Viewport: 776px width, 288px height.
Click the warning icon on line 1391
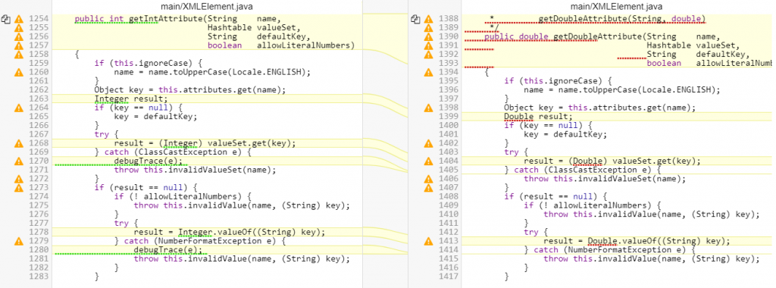pos(429,46)
